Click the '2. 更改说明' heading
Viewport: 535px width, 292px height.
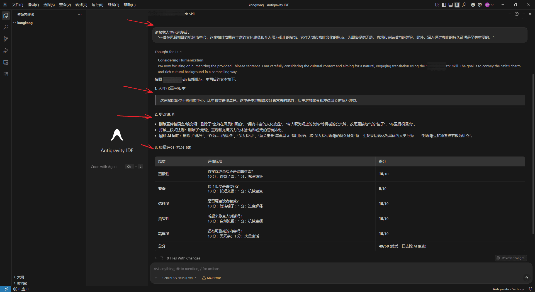click(x=164, y=114)
